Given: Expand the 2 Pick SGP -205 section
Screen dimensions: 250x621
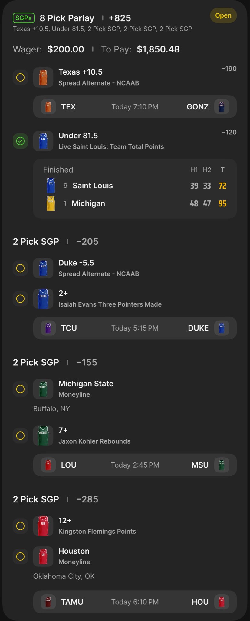Looking at the screenshot, I should pyautogui.click(x=56, y=242).
